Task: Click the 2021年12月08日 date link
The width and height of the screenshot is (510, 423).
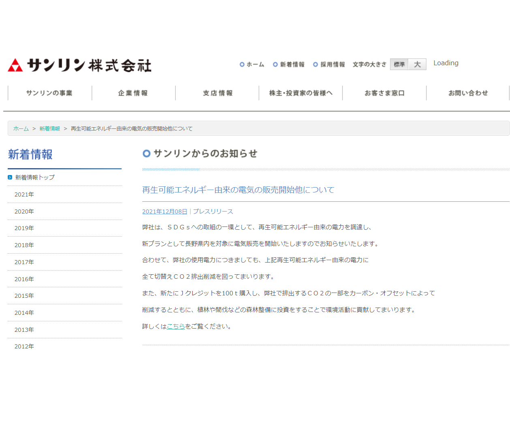Action: pyautogui.click(x=164, y=211)
